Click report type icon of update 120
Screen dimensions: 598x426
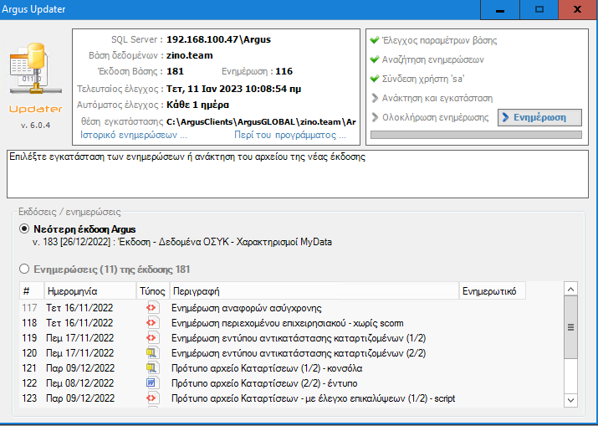(x=151, y=353)
